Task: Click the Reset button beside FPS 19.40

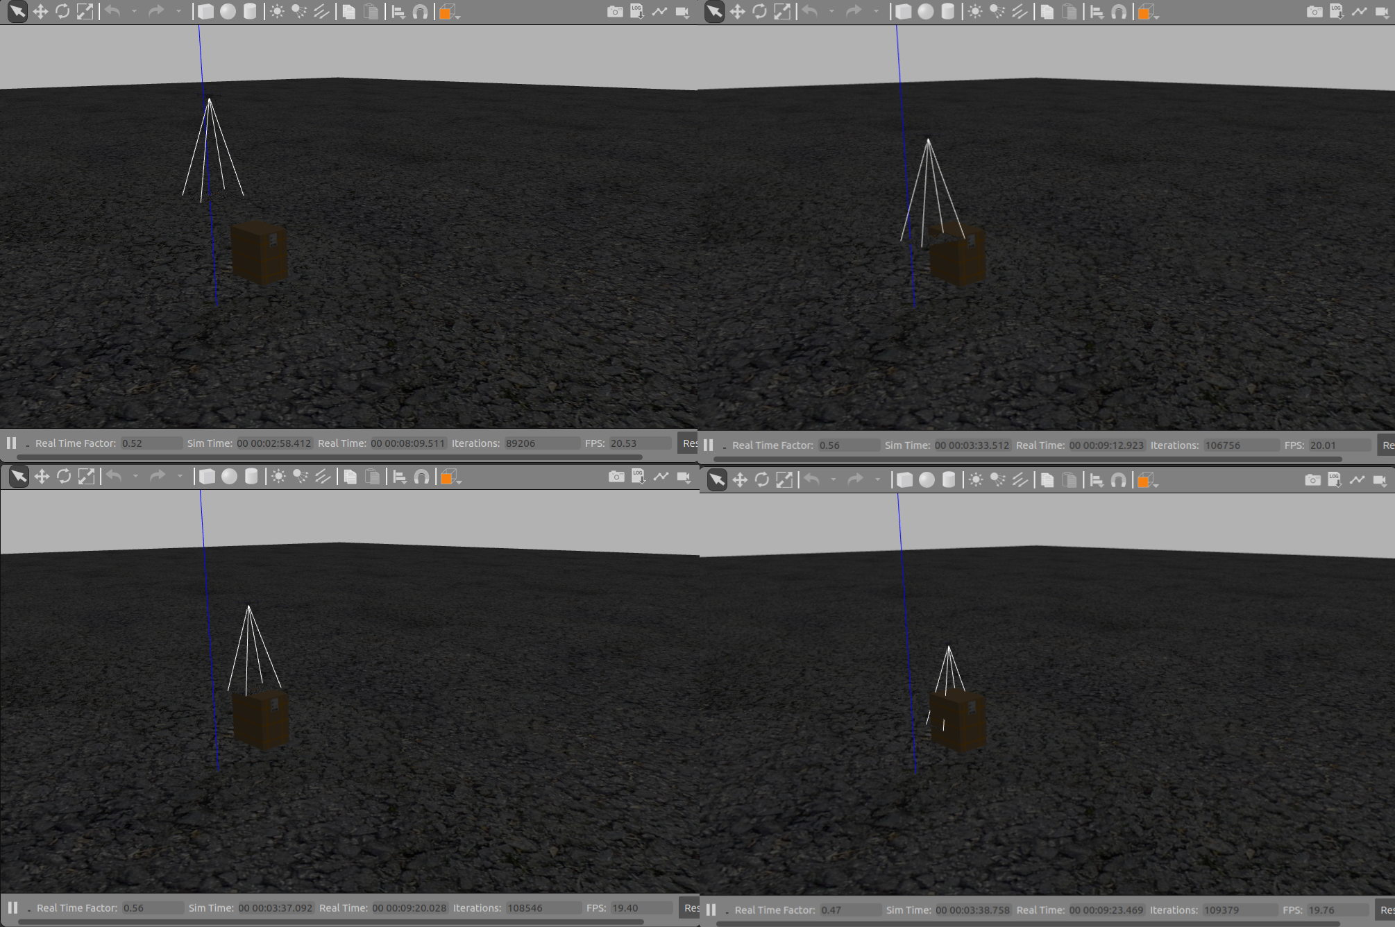Action: tap(691, 908)
